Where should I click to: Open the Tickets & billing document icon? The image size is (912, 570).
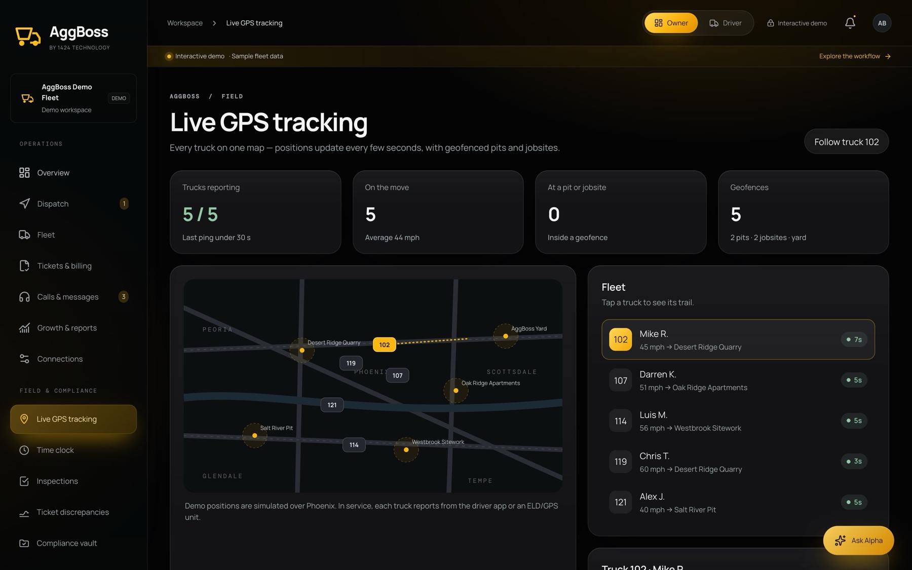(24, 265)
